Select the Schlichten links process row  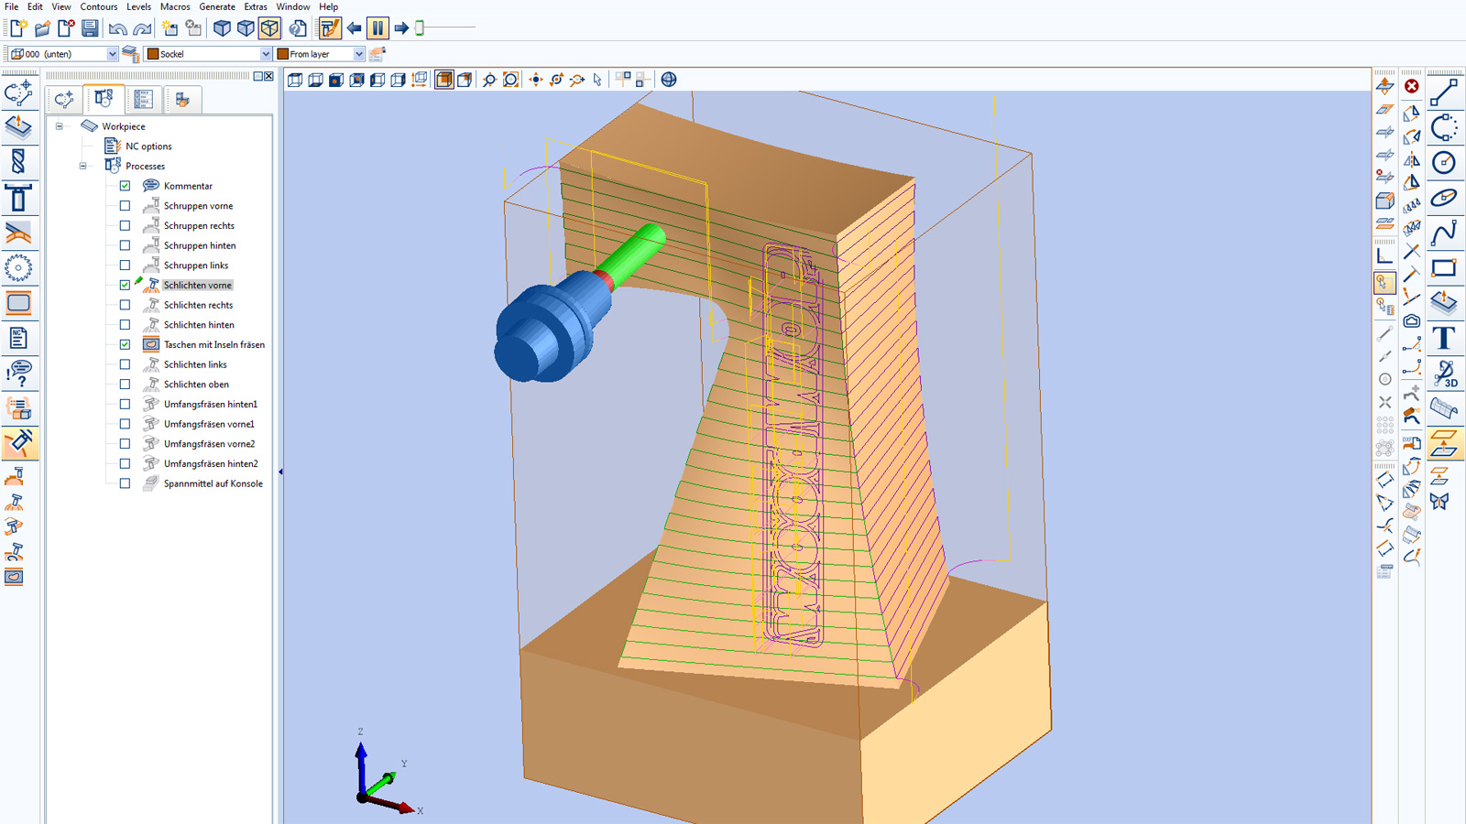tap(195, 364)
